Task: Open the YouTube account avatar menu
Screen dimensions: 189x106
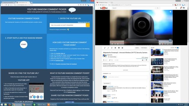Action: pyautogui.click(x=184, y=8)
